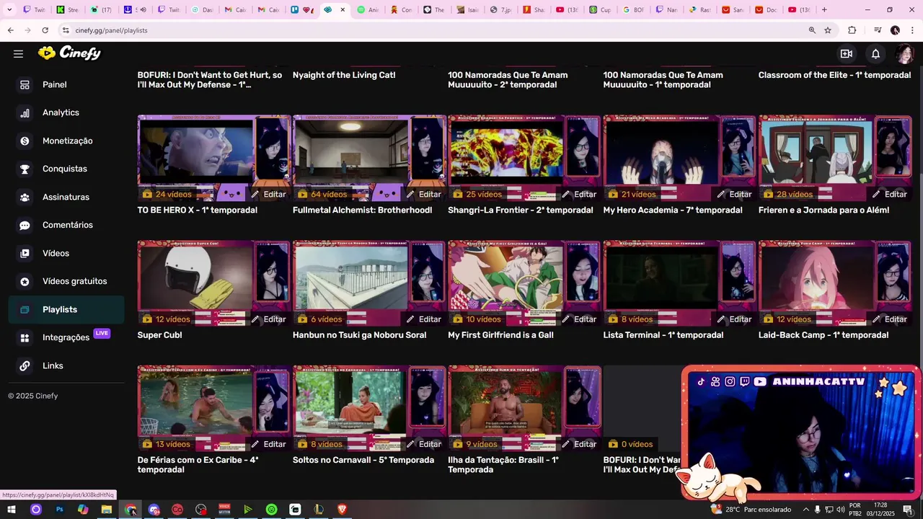The width and height of the screenshot is (923, 519).
Task: Open Integrações LIVE in the sidebar
Action: 66,337
